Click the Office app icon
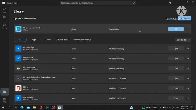The image size is (196, 110). (18, 88)
